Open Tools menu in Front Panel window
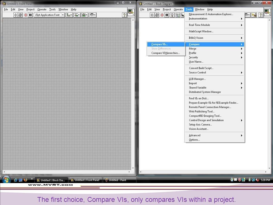This screenshot has height=205, width=273. 52,9
